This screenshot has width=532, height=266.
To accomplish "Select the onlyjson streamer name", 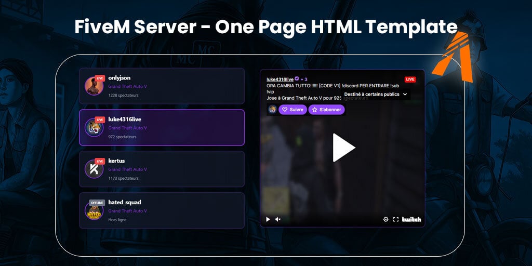I will pos(119,78).
